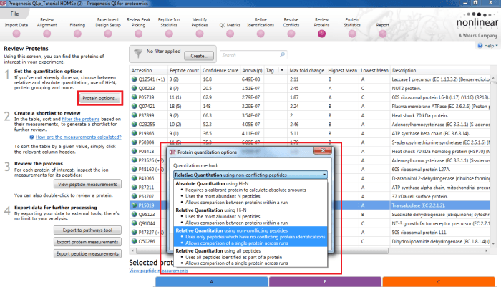Sort by Highest Mean column header
This screenshot has height=287, width=501.
[x=343, y=70]
